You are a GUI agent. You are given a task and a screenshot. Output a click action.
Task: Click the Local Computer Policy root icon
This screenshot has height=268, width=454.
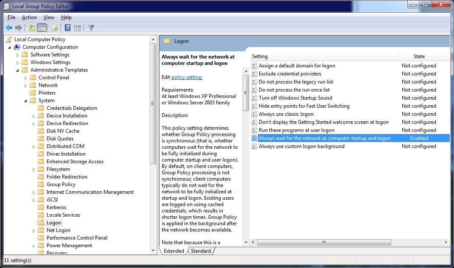click(9, 39)
